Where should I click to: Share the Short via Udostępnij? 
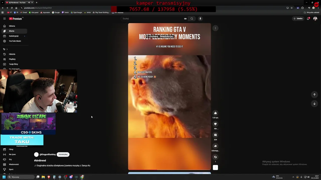pyautogui.click(x=215, y=146)
